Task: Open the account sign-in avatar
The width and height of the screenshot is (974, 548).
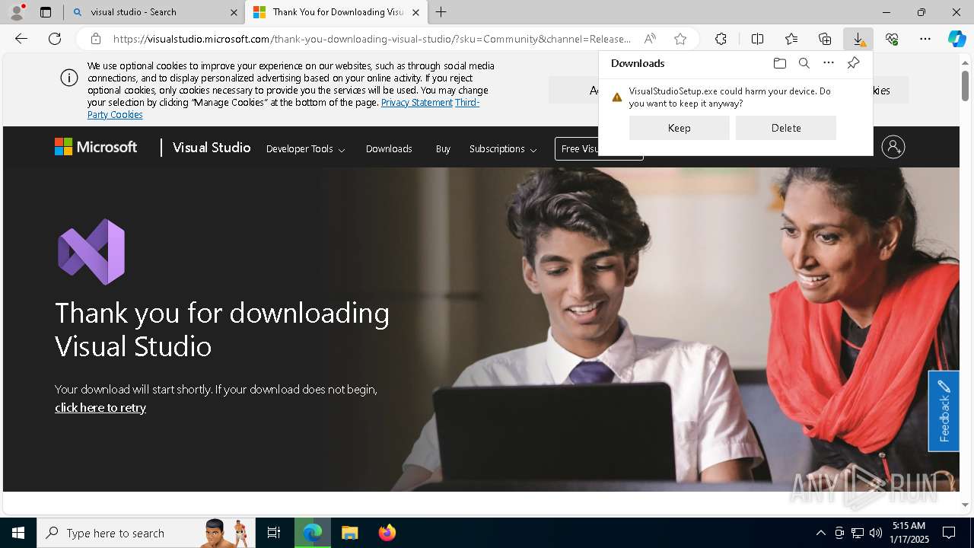Action: coord(893,147)
